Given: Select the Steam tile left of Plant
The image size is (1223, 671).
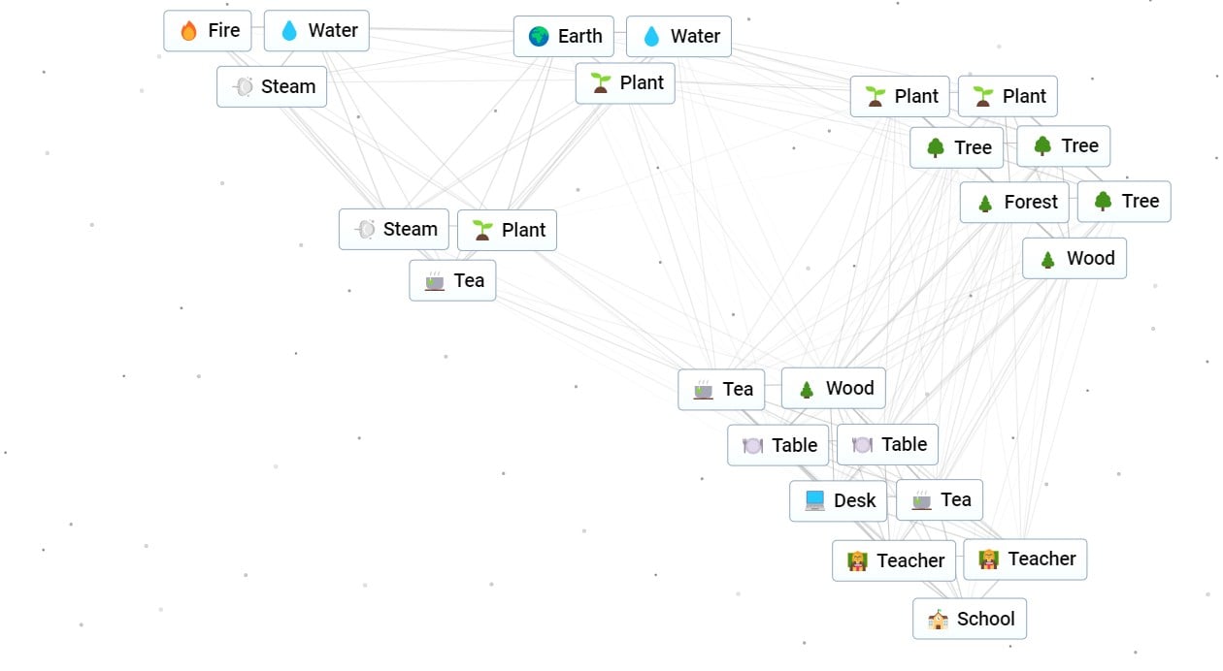Looking at the screenshot, I should click(393, 230).
